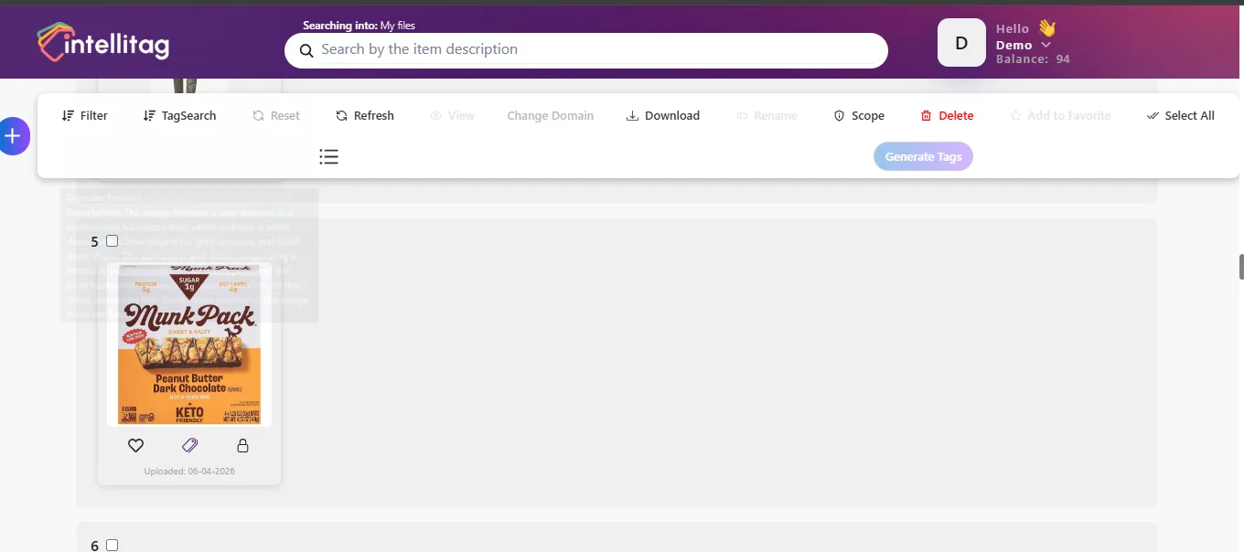Click the tag icon under Munk Pack image
The width and height of the screenshot is (1244, 552).
189,445
